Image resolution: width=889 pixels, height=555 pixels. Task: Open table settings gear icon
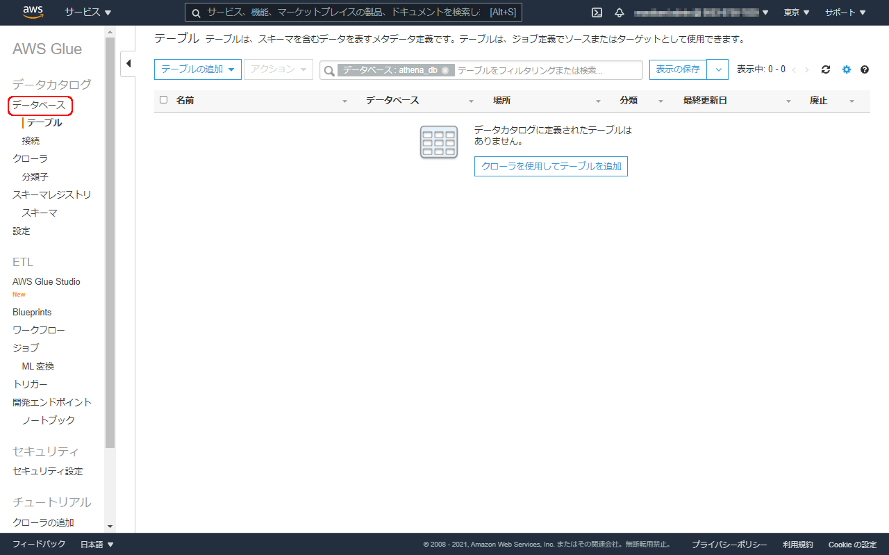click(846, 69)
